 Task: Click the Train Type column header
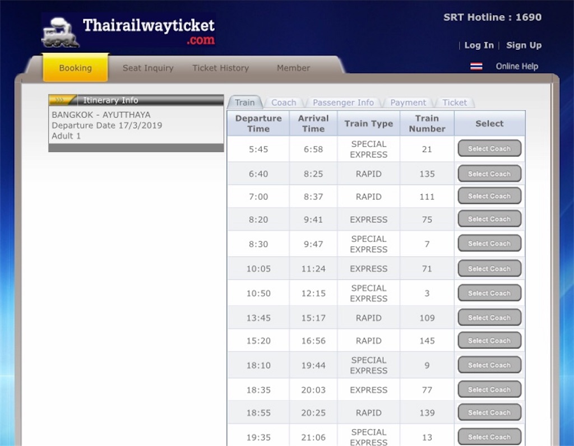(369, 123)
